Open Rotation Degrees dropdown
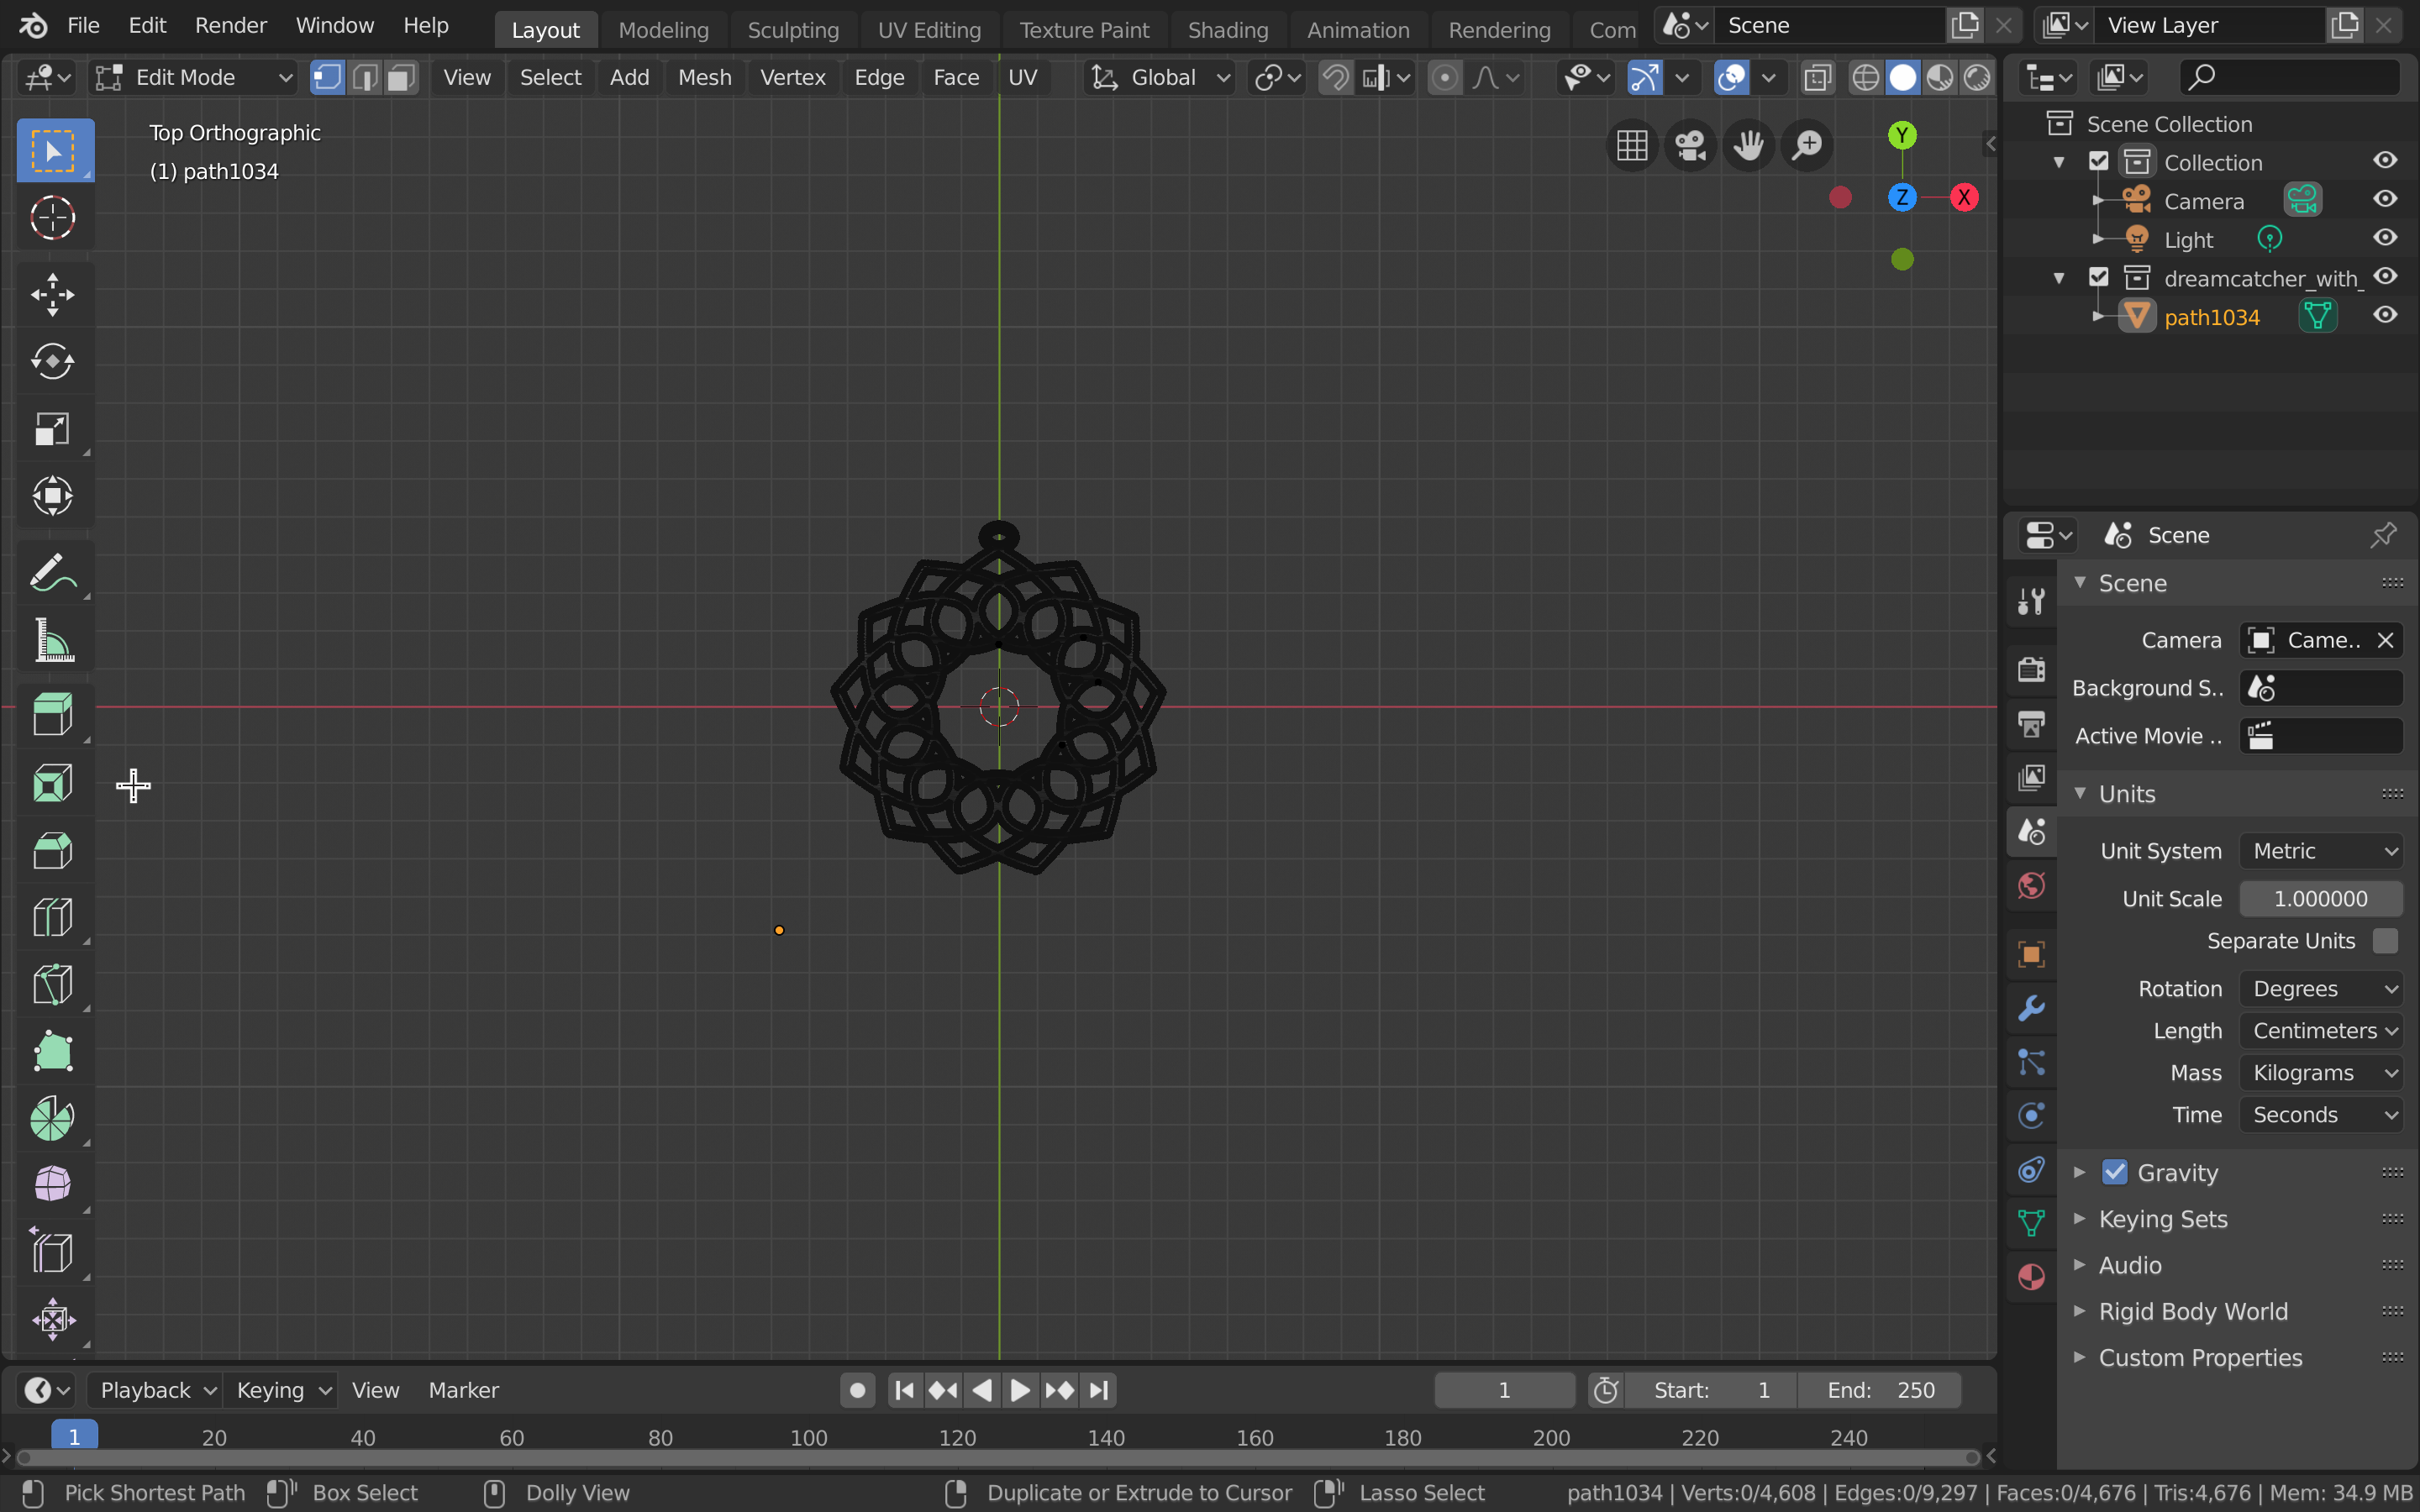2420x1512 pixels. point(2321,989)
